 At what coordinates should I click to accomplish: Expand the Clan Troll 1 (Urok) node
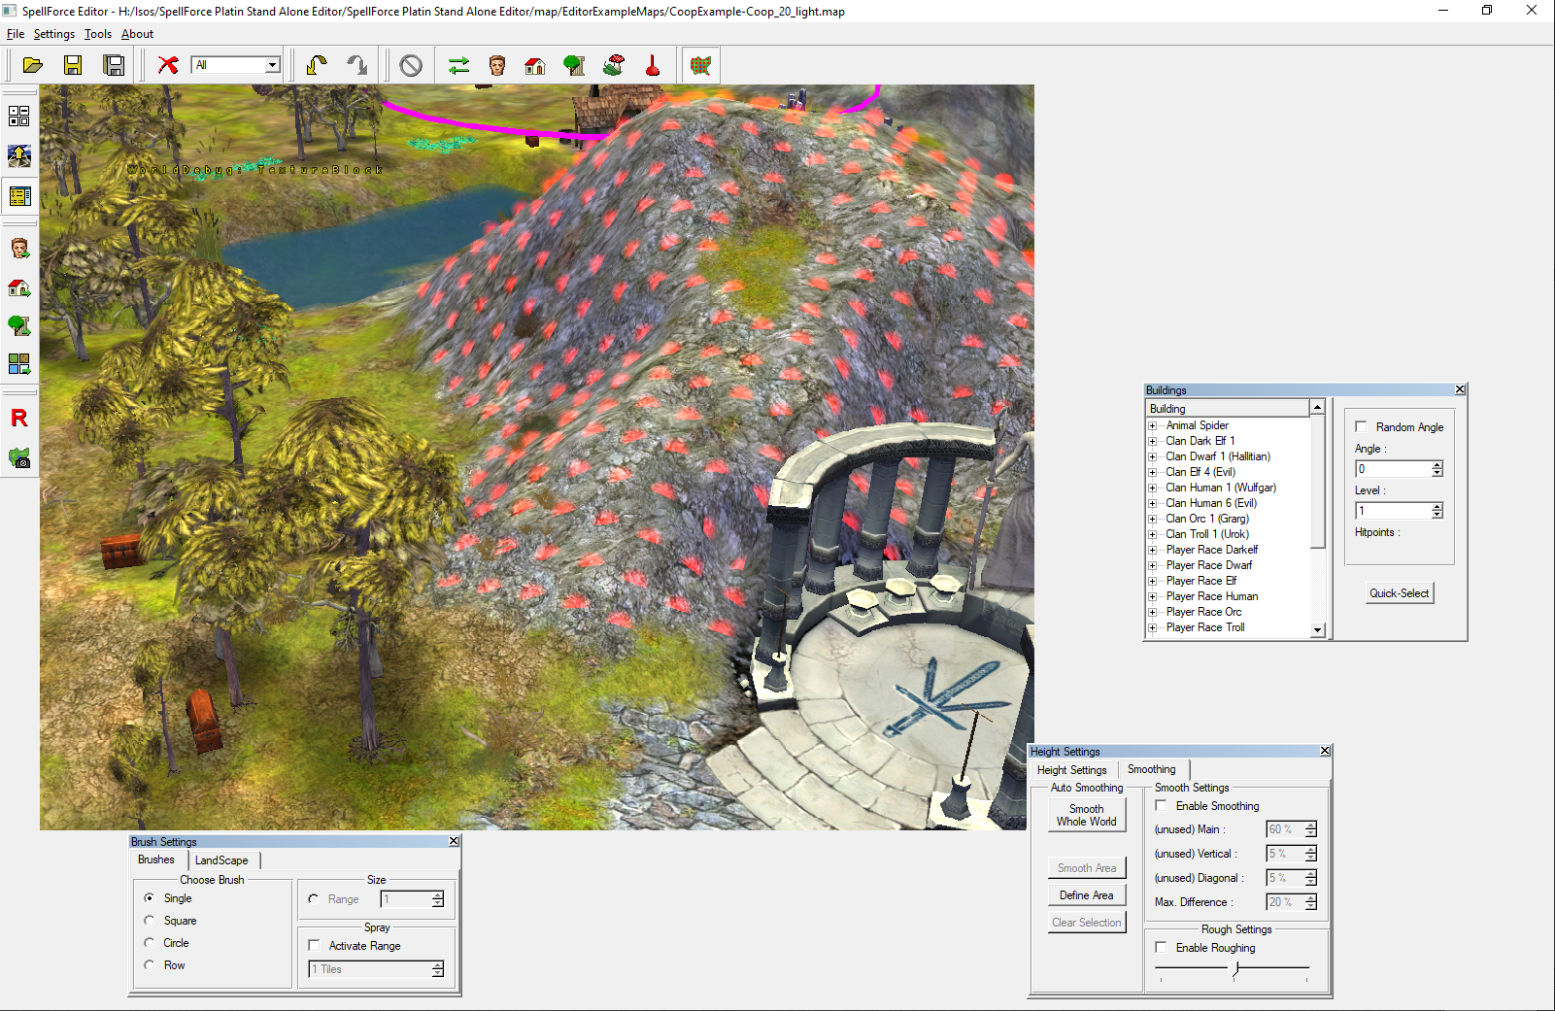[x=1153, y=534]
